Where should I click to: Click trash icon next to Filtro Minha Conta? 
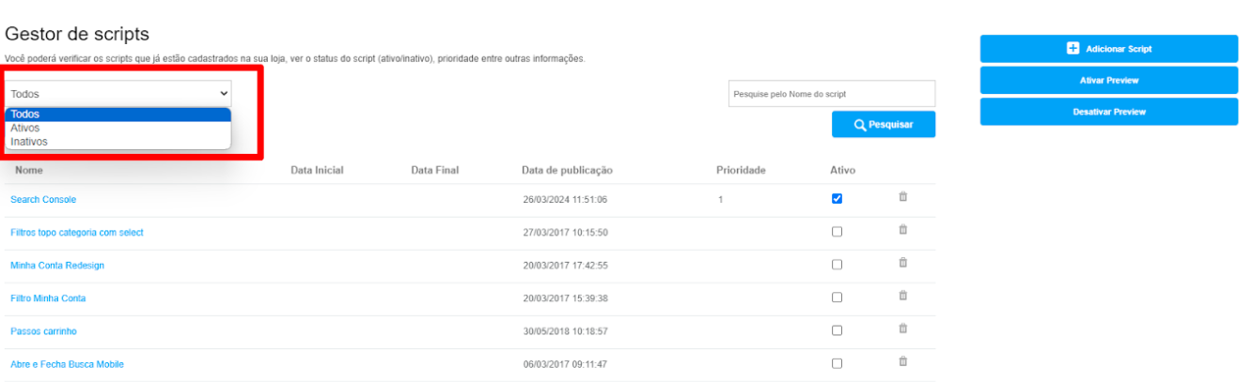[x=902, y=296]
